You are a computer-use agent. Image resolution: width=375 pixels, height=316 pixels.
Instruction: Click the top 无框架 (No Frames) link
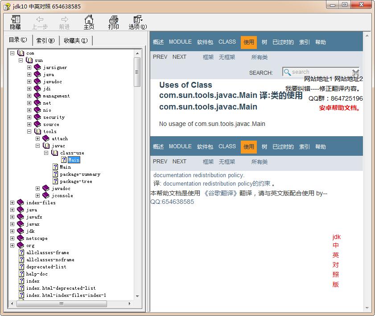point(227,57)
